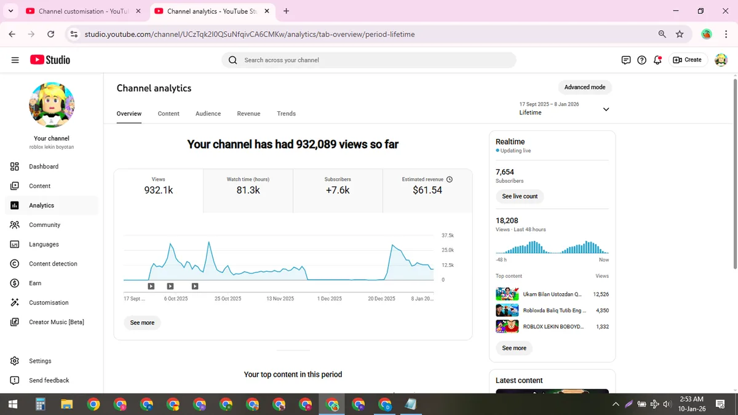Click the volume icon in system tray

[x=667, y=404]
